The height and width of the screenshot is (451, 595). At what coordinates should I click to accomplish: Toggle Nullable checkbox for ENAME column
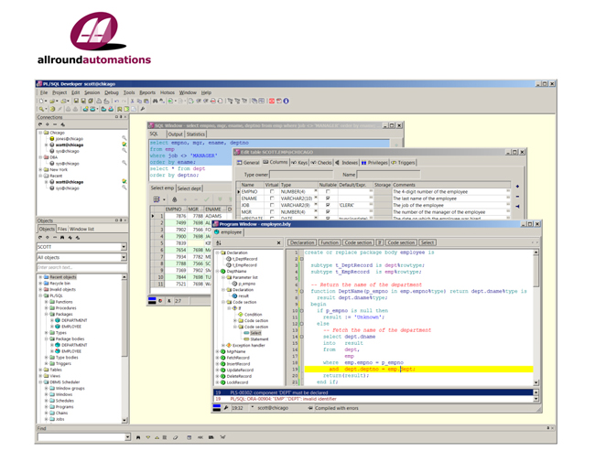point(328,199)
